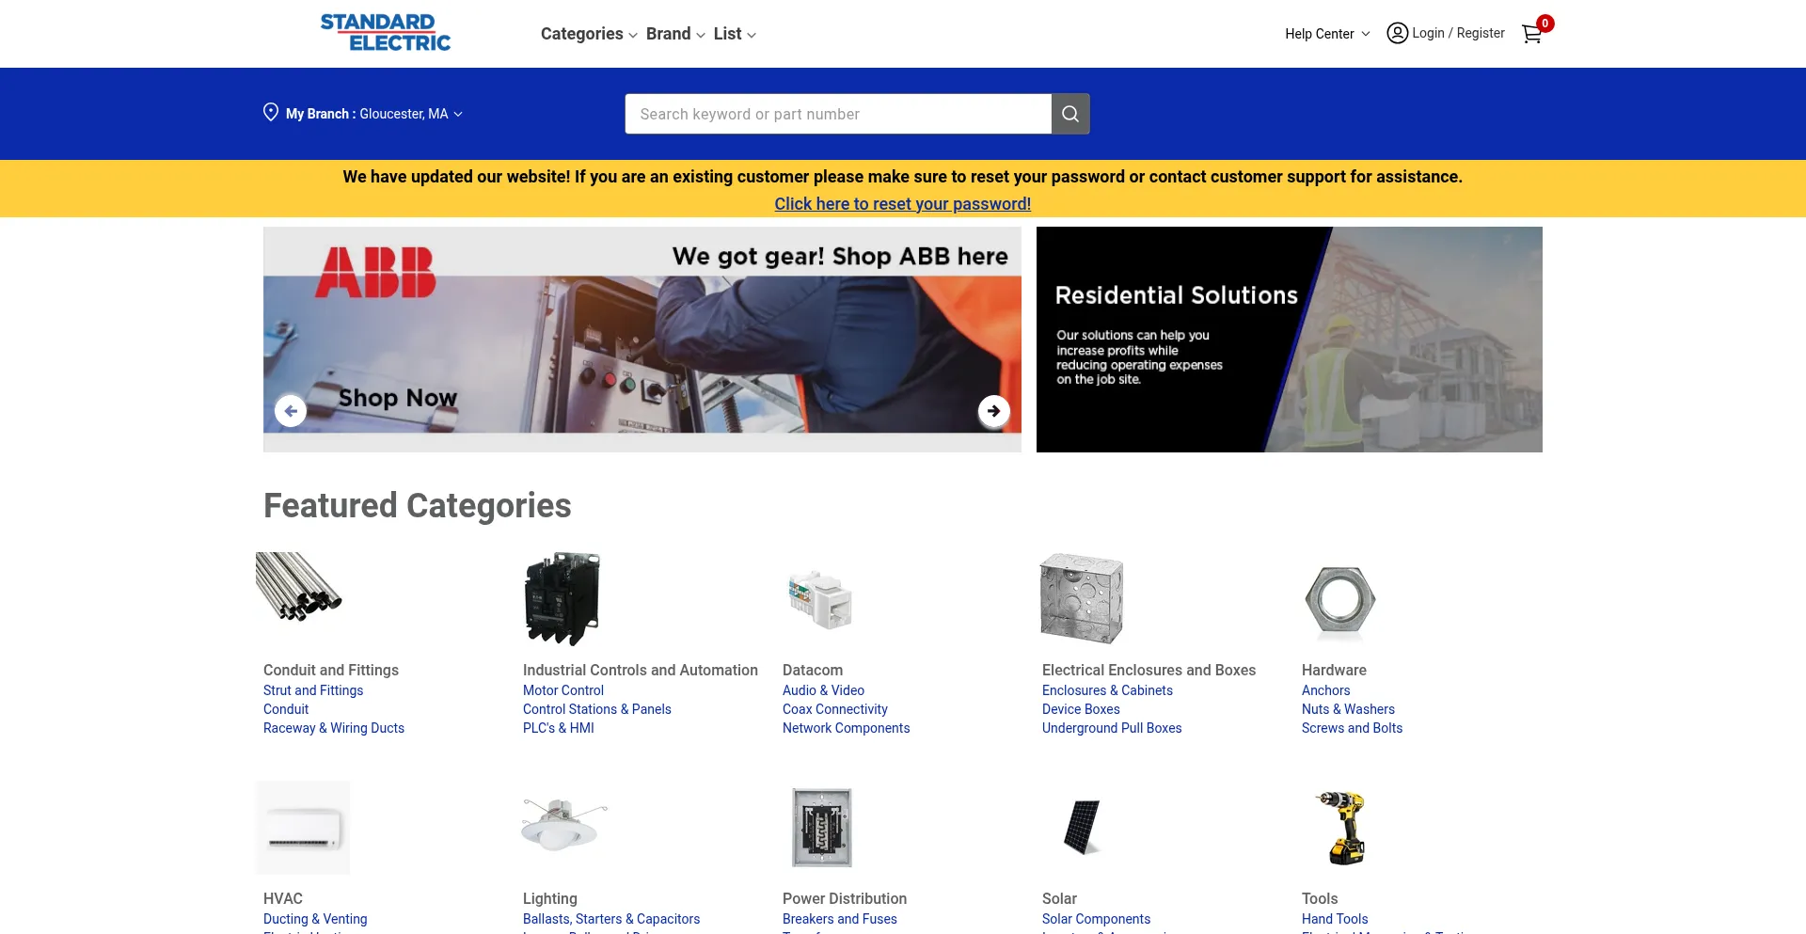The width and height of the screenshot is (1806, 934).
Task: Open Electrical Enclosures and Boxes category
Action: point(1149,670)
